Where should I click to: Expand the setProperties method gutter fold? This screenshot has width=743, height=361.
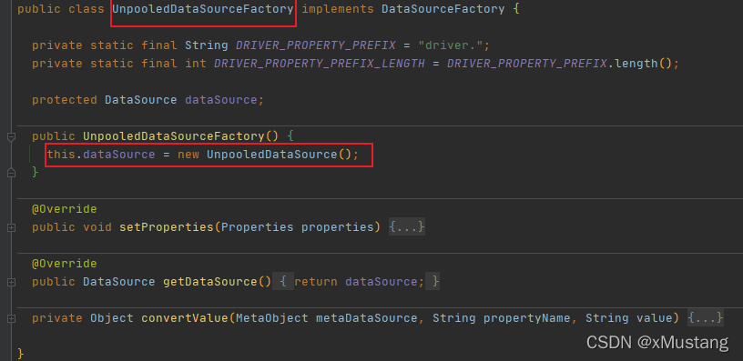point(11,227)
